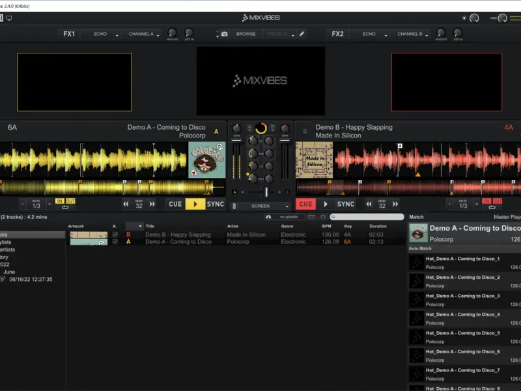Click the master volume knob in top bar
Viewport: 521px width, 391px height.
[502, 18]
